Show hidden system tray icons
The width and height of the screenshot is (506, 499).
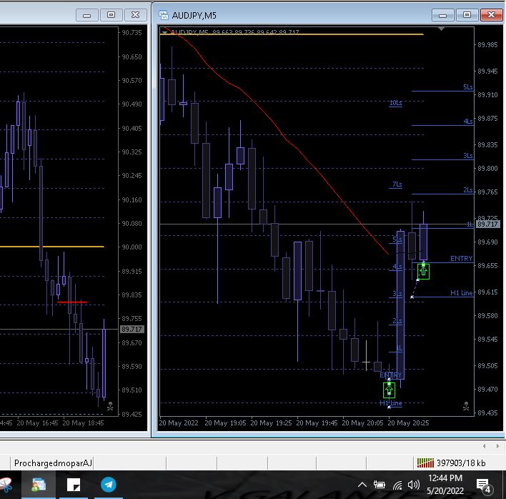click(x=362, y=485)
